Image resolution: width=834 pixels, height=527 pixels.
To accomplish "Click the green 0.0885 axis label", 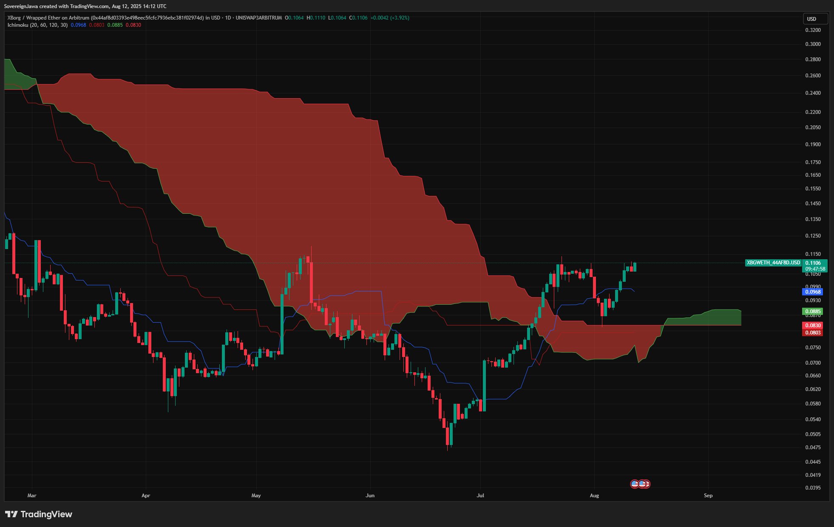I will pos(812,312).
